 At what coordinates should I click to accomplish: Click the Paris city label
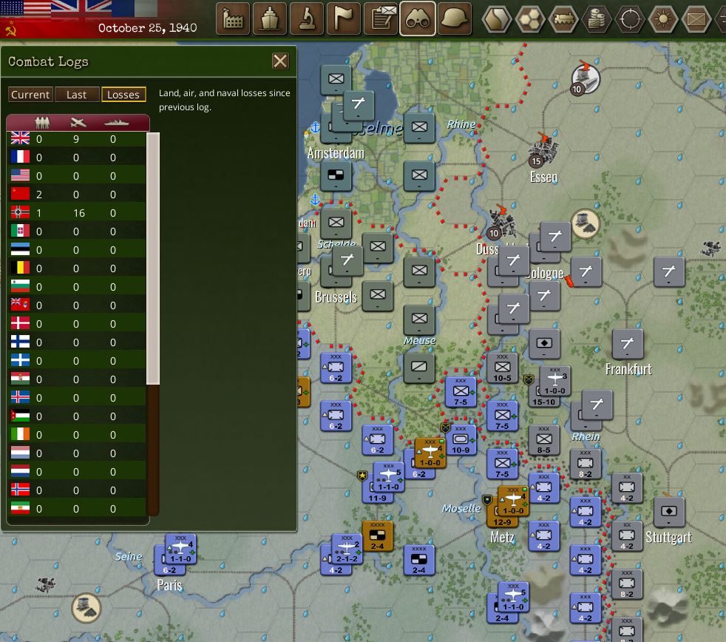[169, 585]
